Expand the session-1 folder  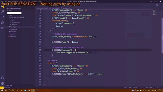(x=12, y=34)
